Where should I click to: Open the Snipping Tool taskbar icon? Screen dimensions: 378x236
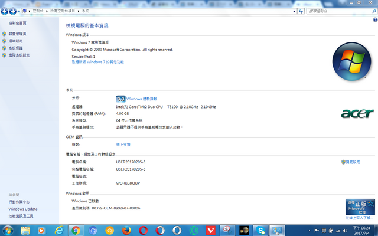point(227,231)
